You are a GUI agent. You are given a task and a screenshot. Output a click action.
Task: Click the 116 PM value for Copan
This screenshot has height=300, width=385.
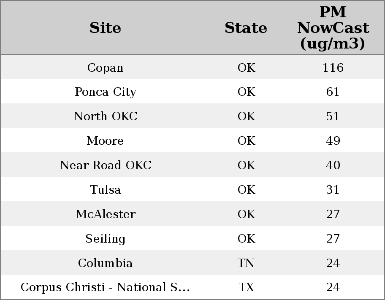tap(333, 68)
